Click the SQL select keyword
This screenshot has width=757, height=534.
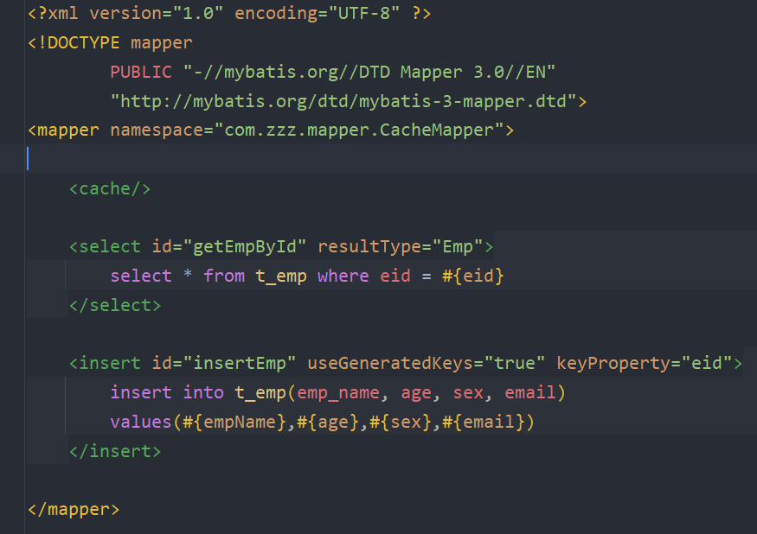[x=141, y=276]
